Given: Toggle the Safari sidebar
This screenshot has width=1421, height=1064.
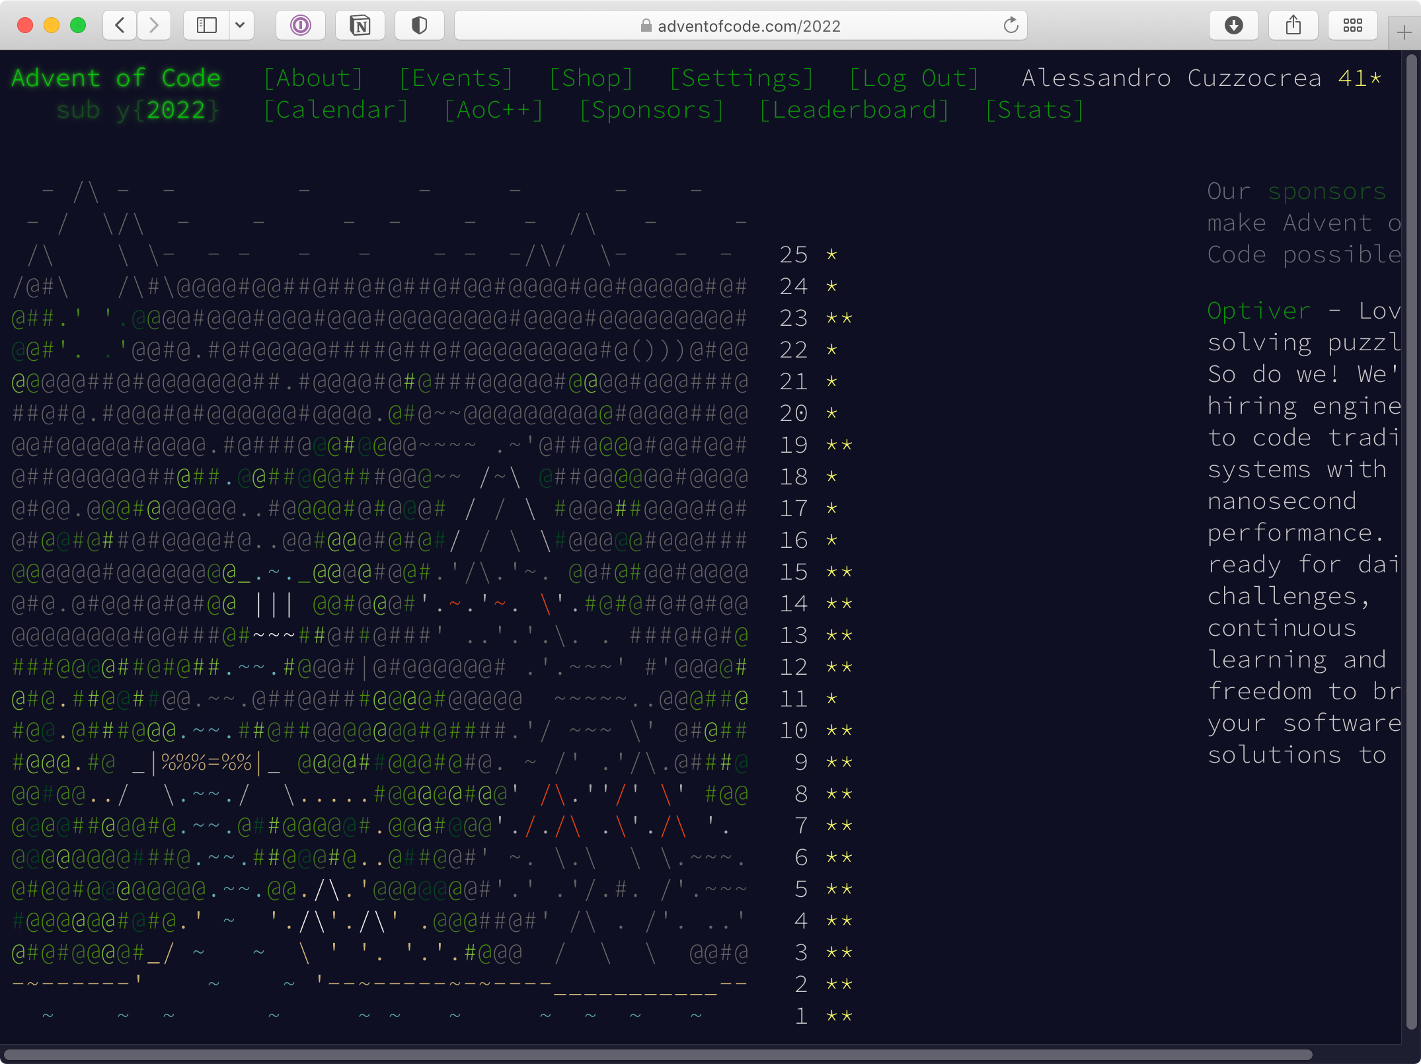Looking at the screenshot, I should (206, 25).
